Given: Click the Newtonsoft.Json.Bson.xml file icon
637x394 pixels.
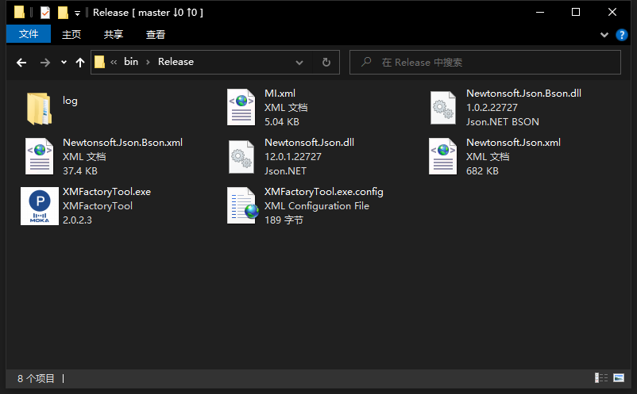Looking at the screenshot, I should click(x=40, y=157).
